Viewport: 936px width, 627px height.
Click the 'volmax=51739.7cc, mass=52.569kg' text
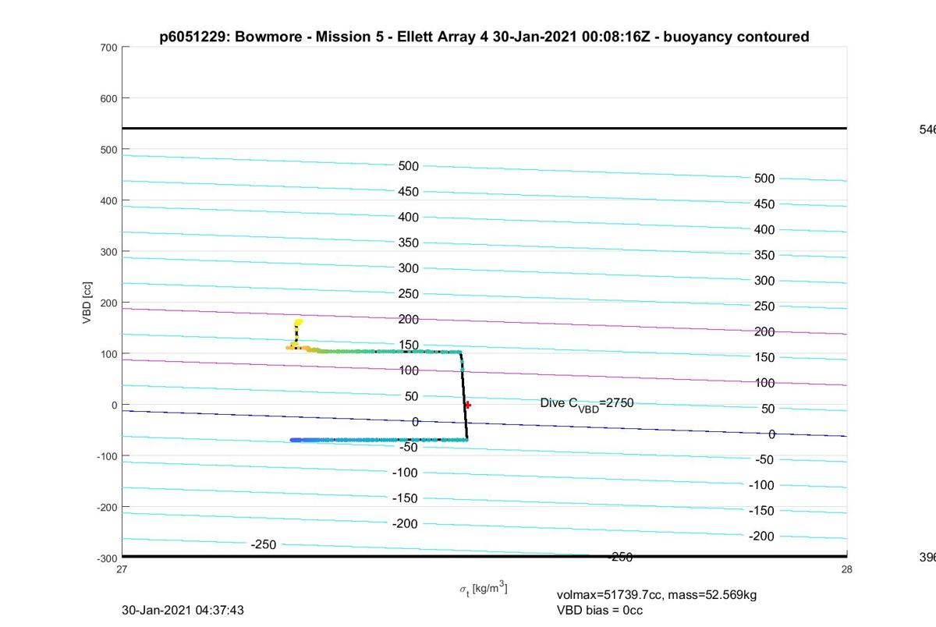click(657, 595)
